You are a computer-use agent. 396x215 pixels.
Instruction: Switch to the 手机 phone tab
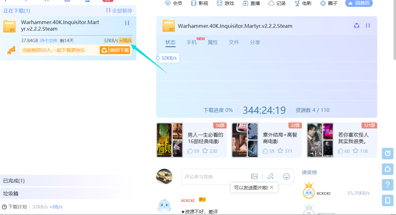click(x=192, y=42)
